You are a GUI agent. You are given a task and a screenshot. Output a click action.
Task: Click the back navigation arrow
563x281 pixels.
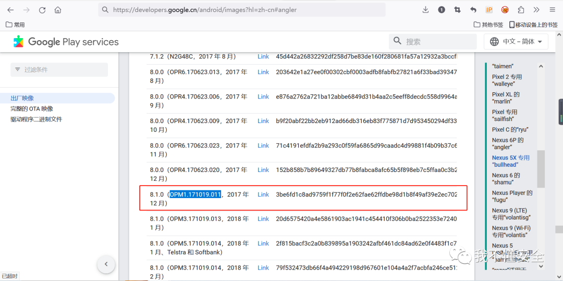pos(10,10)
